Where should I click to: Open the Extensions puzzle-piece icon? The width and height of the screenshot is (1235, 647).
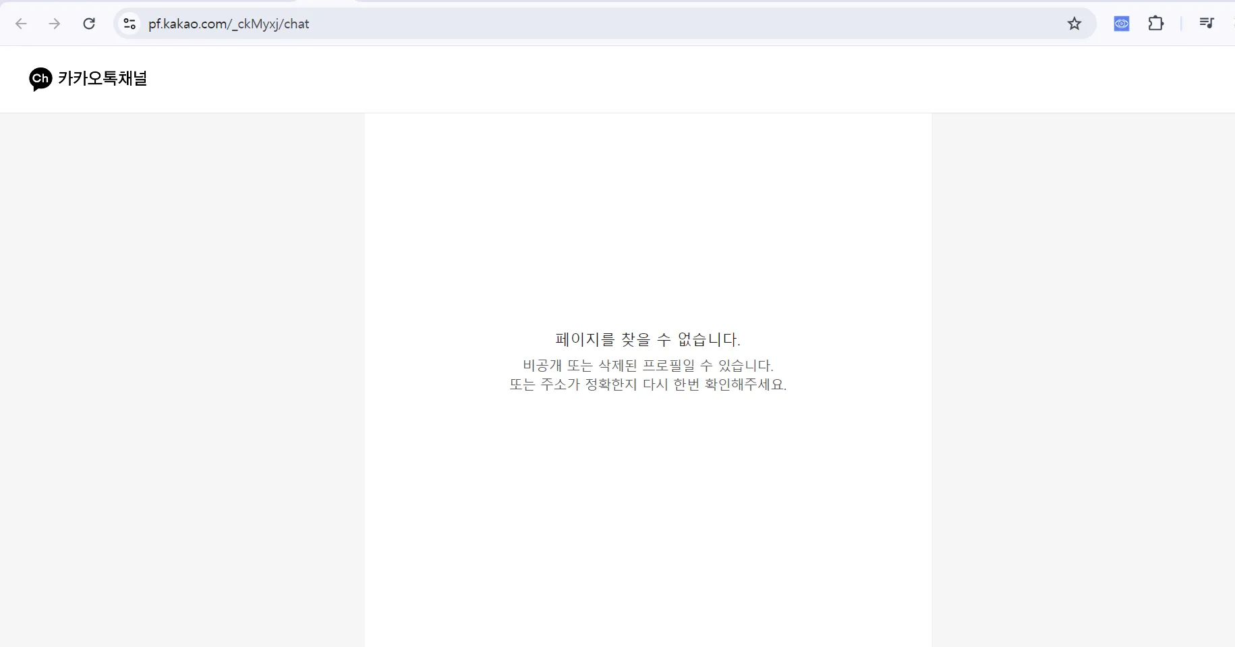tap(1156, 24)
